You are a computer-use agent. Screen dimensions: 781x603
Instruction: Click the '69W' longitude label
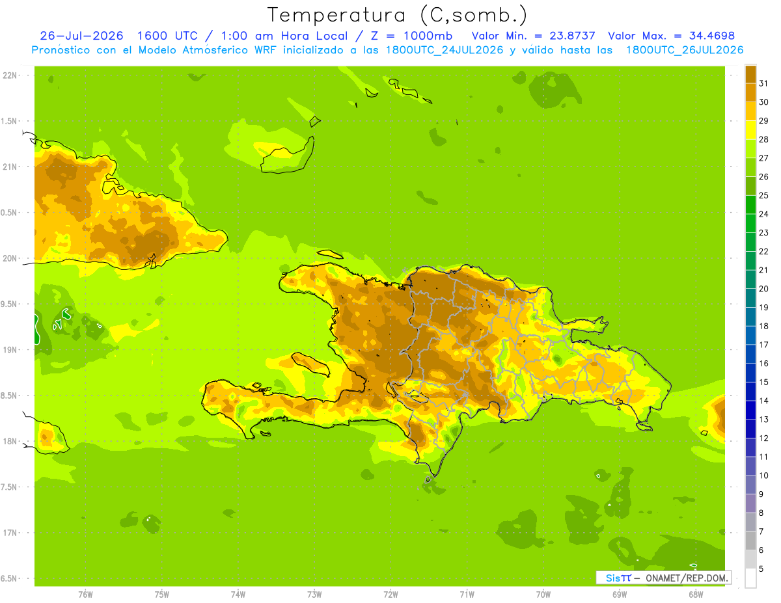click(620, 595)
